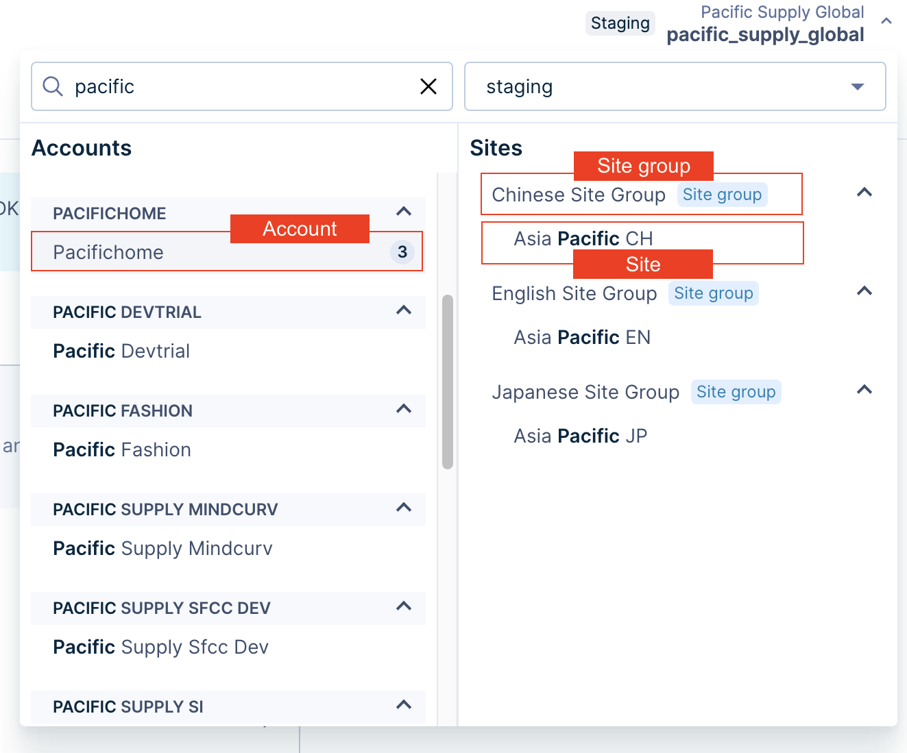Screen dimensions: 907x753
Task: Click the PACIFICHOME group header
Action: [x=228, y=213]
